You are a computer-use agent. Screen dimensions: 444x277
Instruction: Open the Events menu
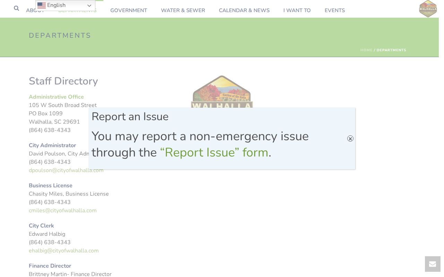click(335, 10)
